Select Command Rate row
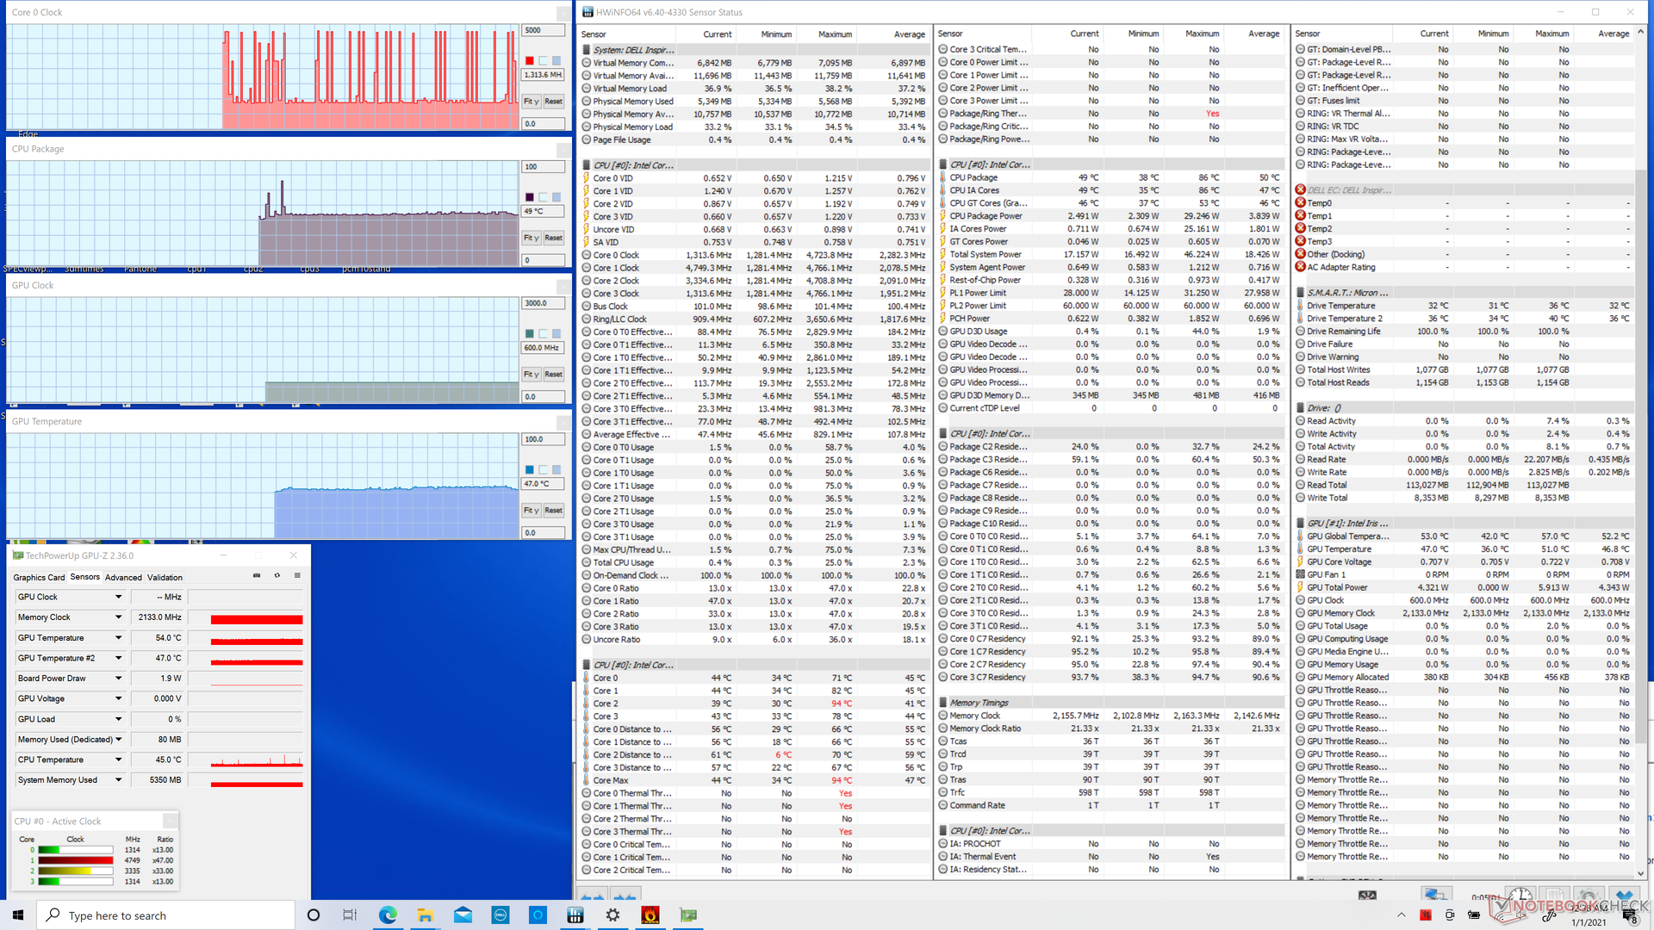1654x930 pixels. pyautogui.click(x=1110, y=805)
